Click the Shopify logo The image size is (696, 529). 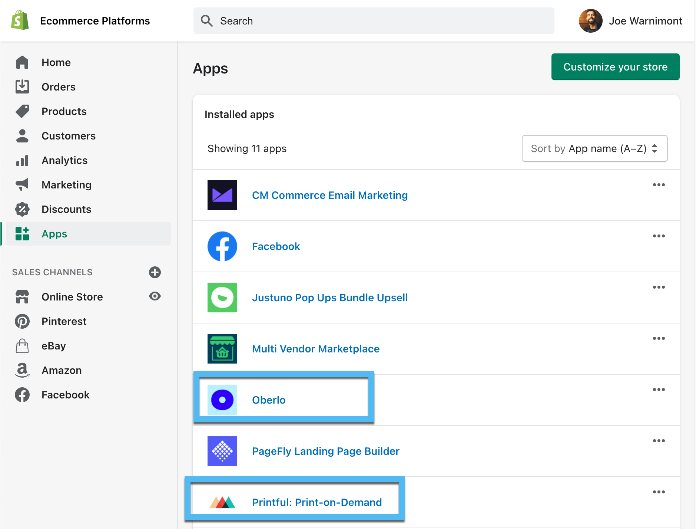tap(20, 20)
